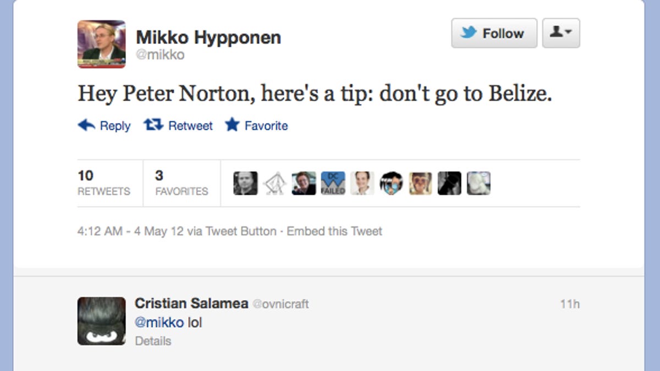Click the Favorite star icon
Viewport: 660px width, 371px height.
[232, 125]
